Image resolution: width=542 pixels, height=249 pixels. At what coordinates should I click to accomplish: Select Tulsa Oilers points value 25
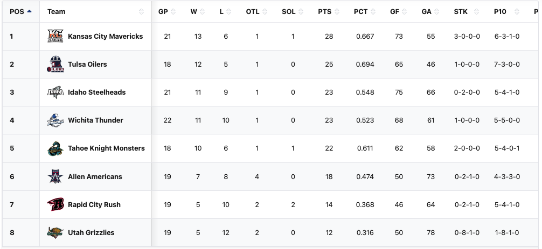(329, 65)
